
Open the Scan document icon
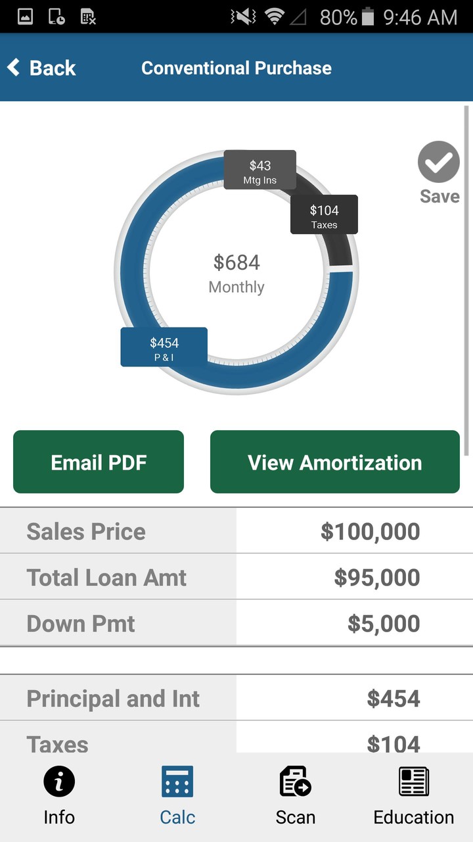(x=295, y=782)
